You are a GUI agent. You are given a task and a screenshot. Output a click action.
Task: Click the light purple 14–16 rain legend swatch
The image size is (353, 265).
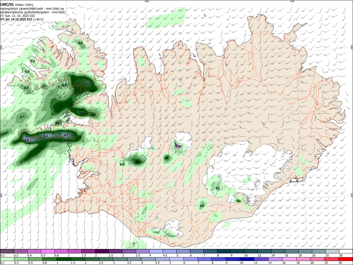tap(275, 259)
